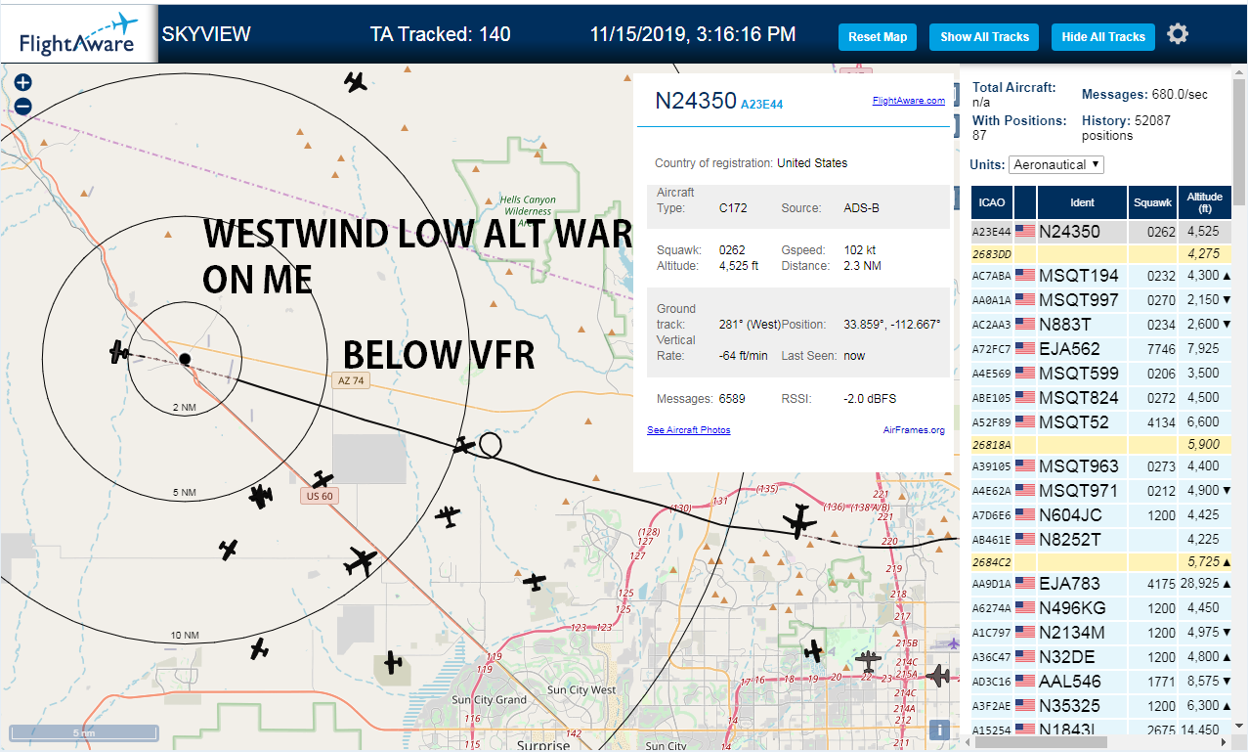Select the EJA783 row
1248x752 pixels.
pyautogui.click(x=1100, y=584)
